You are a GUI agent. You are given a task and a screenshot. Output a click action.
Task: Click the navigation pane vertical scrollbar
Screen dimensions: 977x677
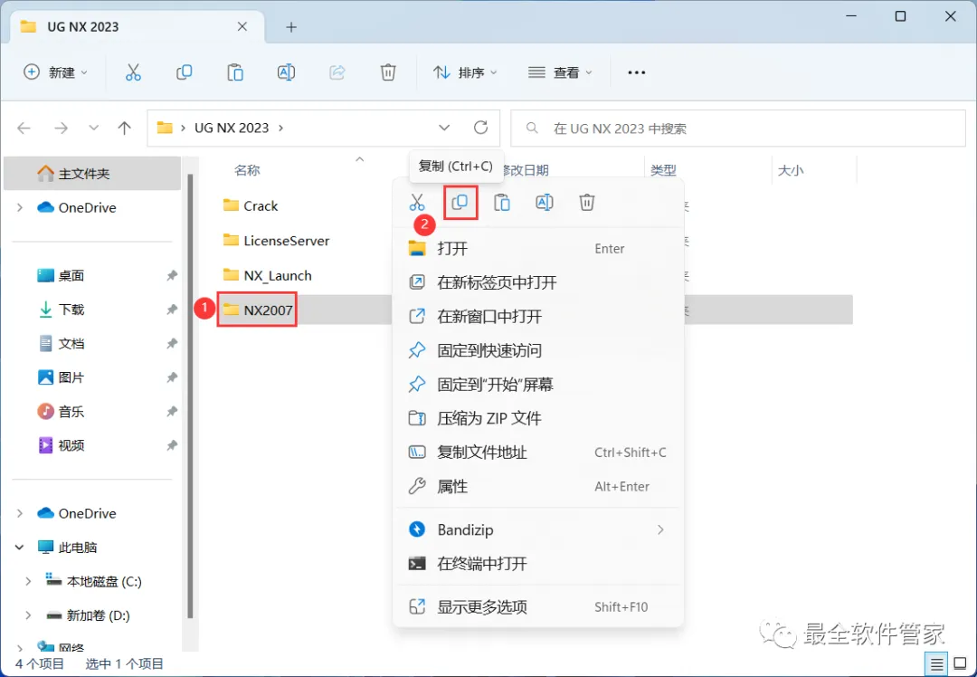coord(190,396)
